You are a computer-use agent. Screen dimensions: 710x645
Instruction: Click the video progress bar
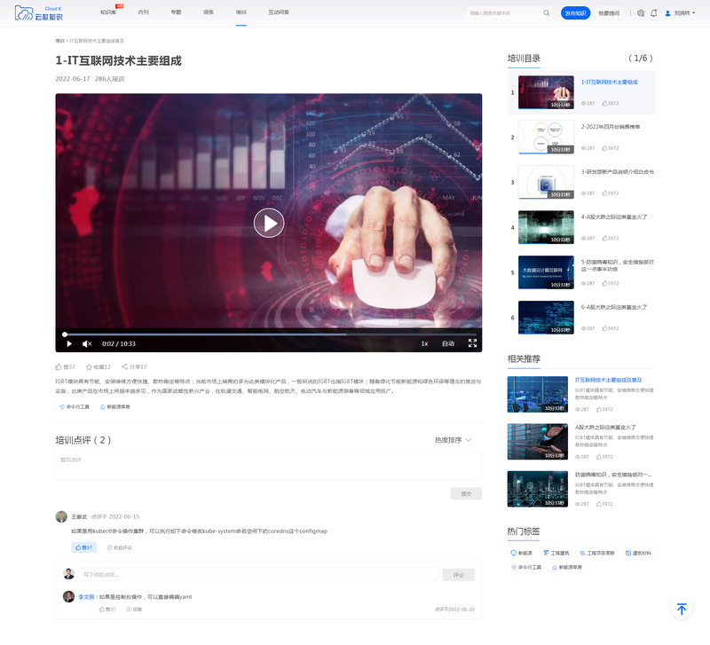tap(269, 334)
